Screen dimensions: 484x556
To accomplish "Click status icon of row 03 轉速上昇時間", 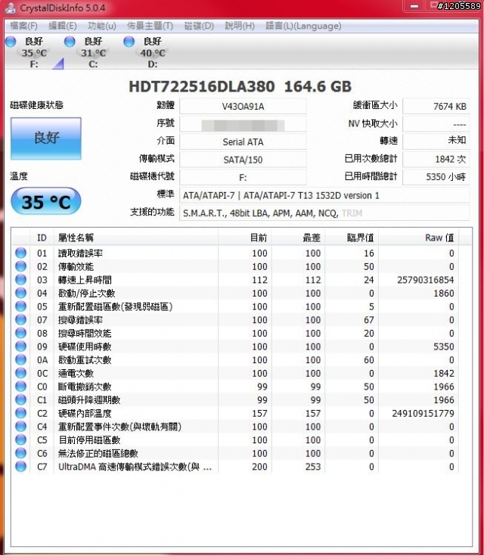I will point(21,279).
